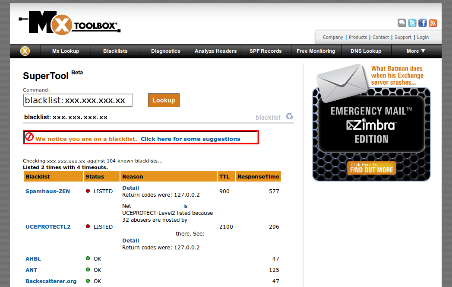This screenshot has height=287, width=452.
Task: Click the Login link in header
Action: pos(423,37)
